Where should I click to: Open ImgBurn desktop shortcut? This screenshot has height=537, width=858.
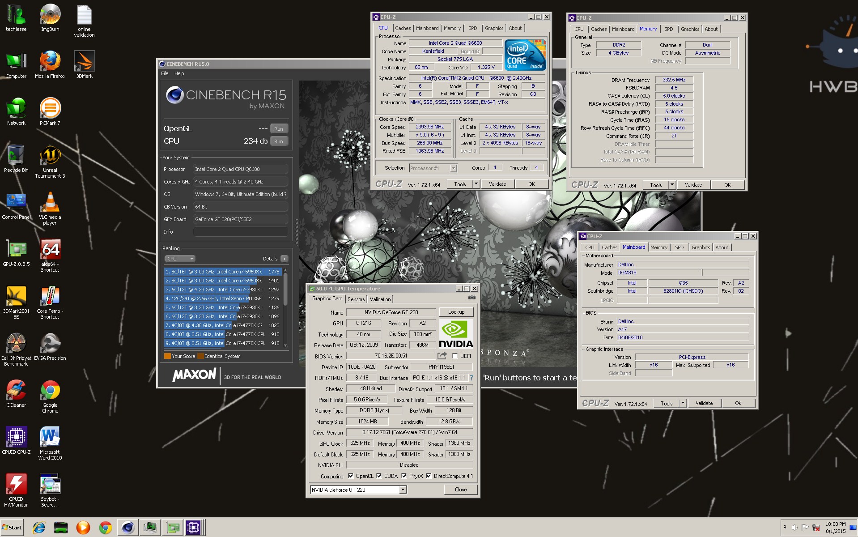point(50,18)
